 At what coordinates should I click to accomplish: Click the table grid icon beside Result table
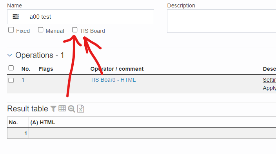pyautogui.click(x=62, y=109)
